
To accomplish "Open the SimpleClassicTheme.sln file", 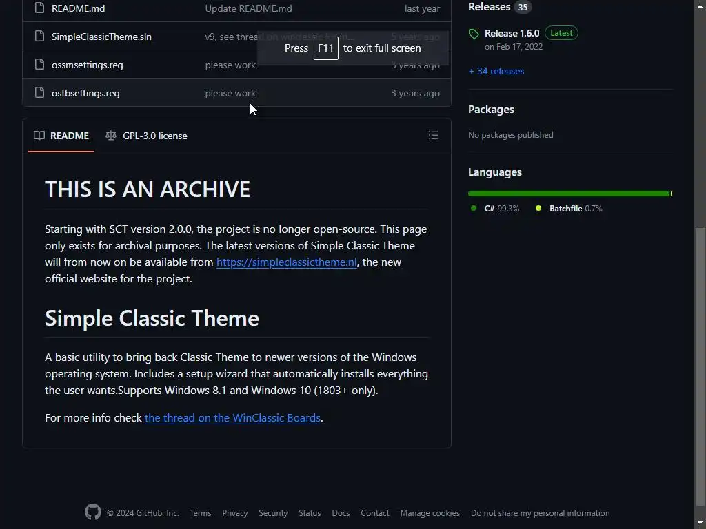I will click(101, 37).
